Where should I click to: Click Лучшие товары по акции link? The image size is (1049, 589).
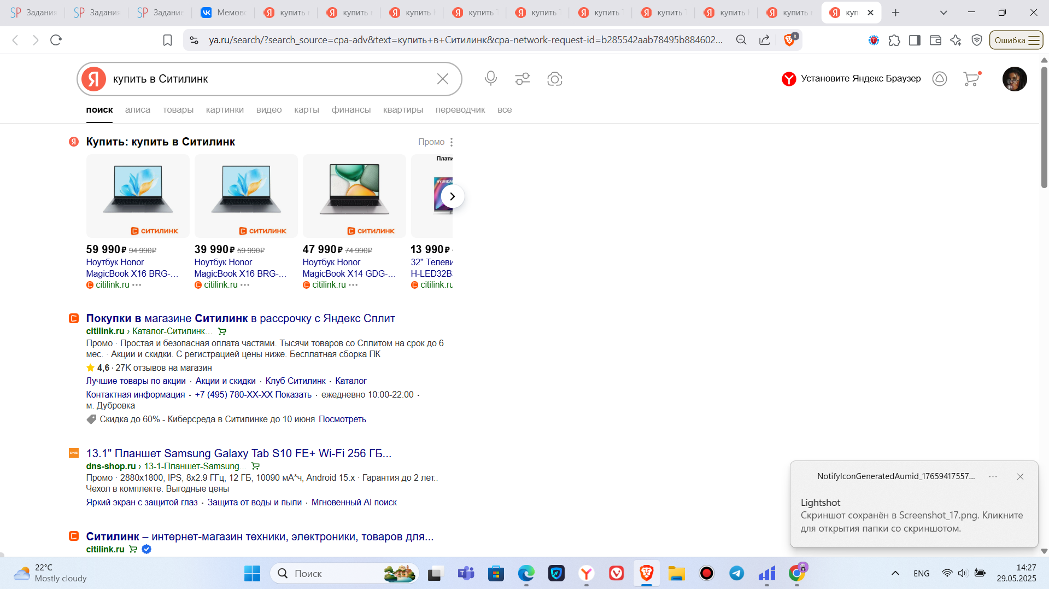(x=136, y=381)
